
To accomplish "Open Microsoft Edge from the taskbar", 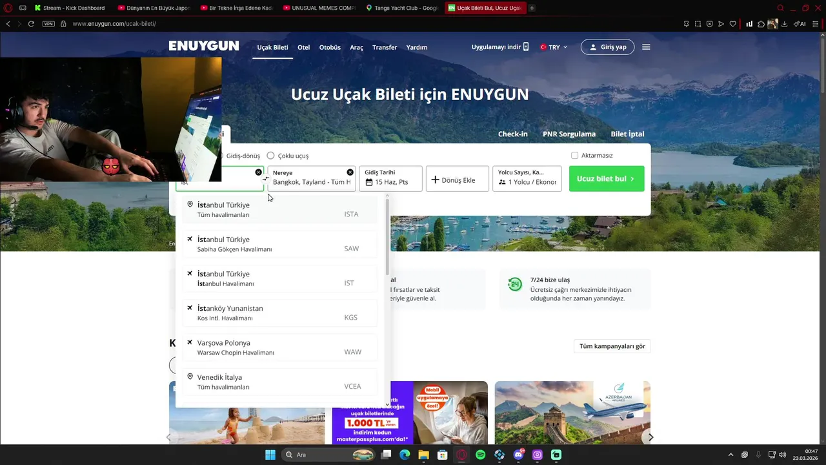I will tap(405, 455).
